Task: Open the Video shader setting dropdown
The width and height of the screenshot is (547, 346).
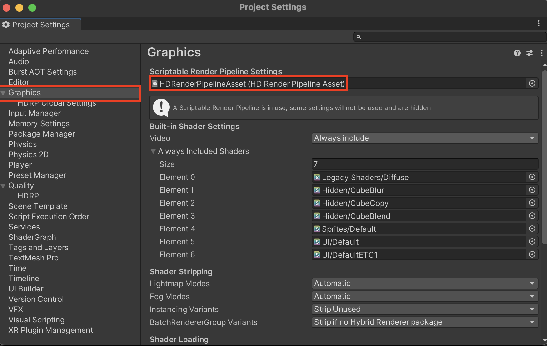Action: click(x=424, y=138)
